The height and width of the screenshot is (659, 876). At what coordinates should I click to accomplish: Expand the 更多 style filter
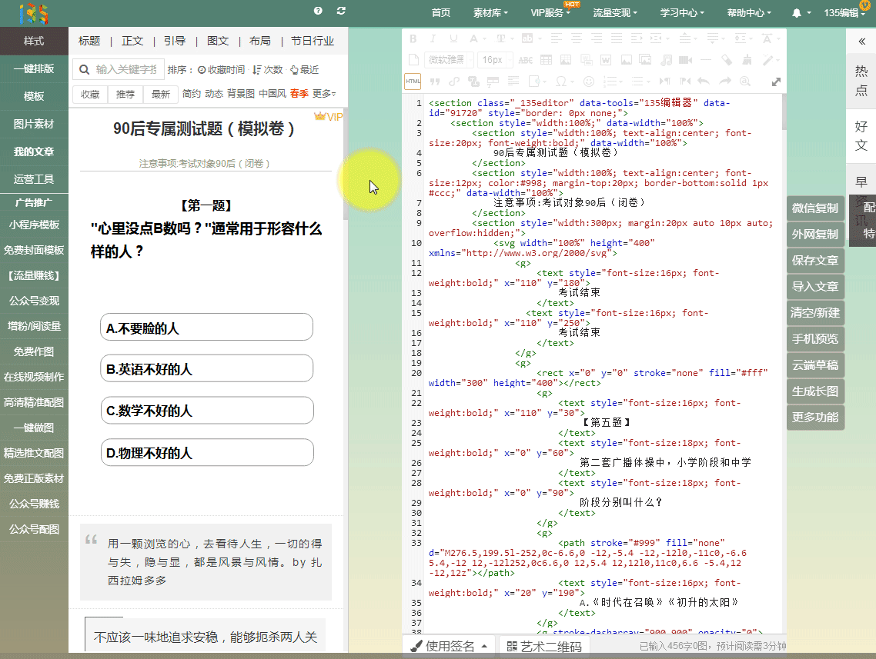click(x=324, y=94)
